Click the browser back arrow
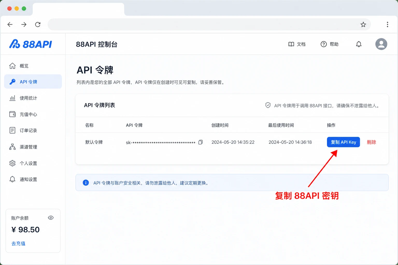This screenshot has width=398, height=265. pos(10,24)
